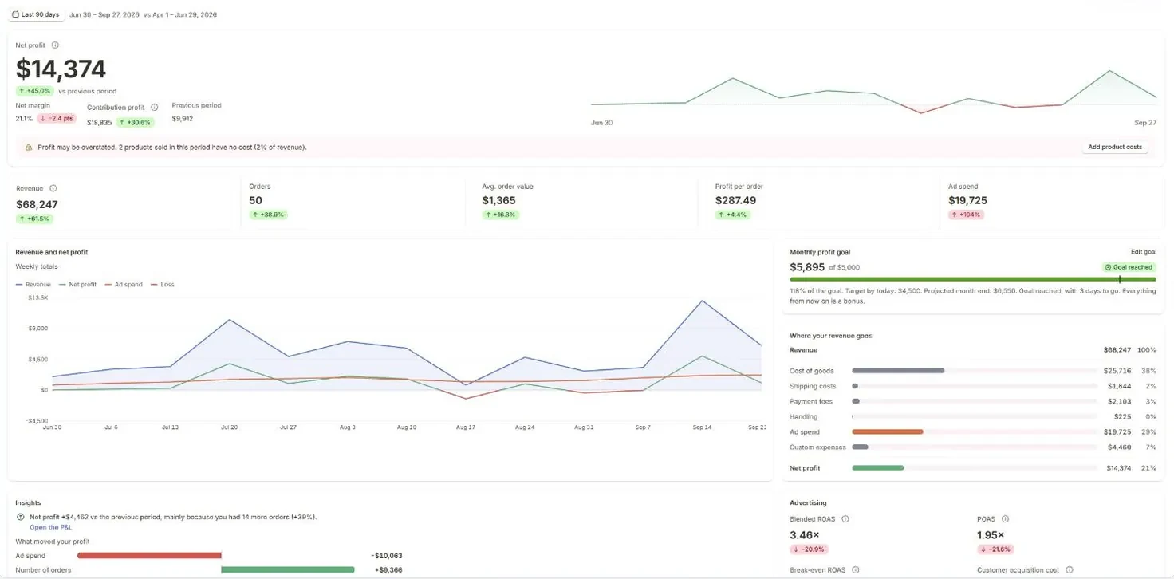Click the $1,365 average order value
Image resolution: width=1174 pixels, height=579 pixels.
[498, 201]
